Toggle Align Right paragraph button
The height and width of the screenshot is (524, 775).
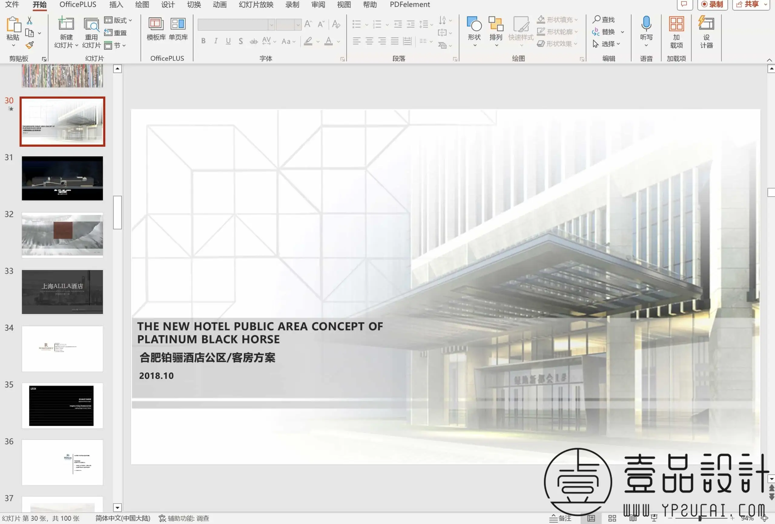382,41
